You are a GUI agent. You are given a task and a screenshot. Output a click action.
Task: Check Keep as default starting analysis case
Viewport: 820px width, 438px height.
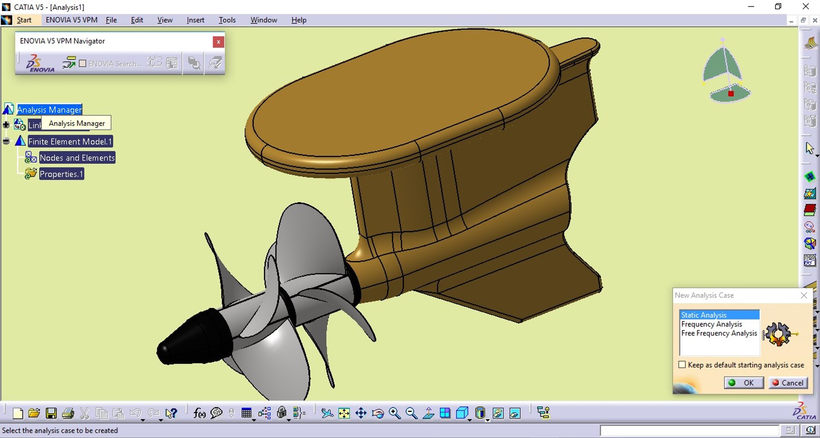[x=682, y=365]
